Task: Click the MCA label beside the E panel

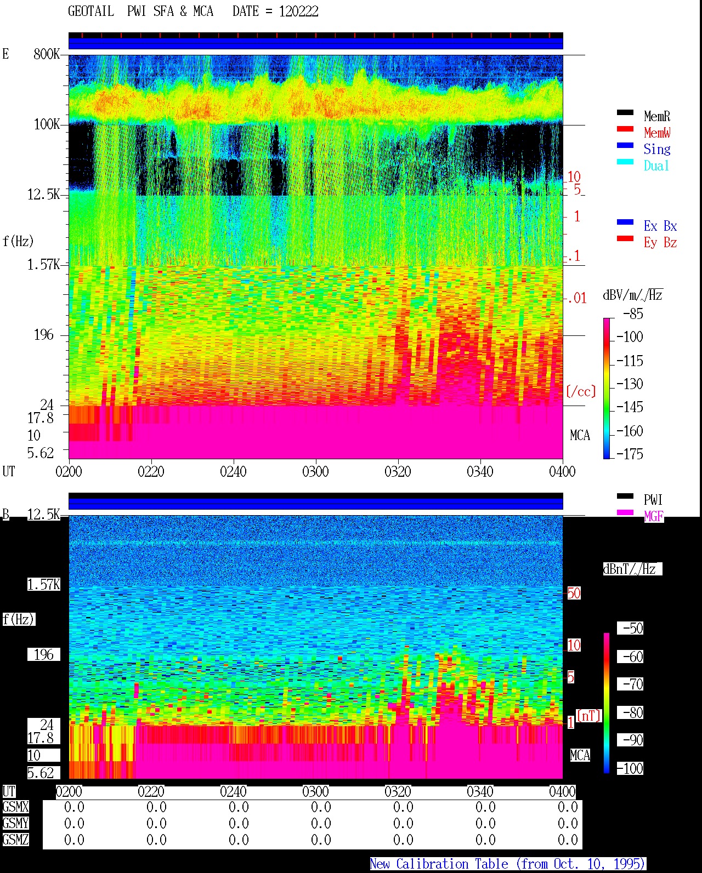Action: [580, 435]
